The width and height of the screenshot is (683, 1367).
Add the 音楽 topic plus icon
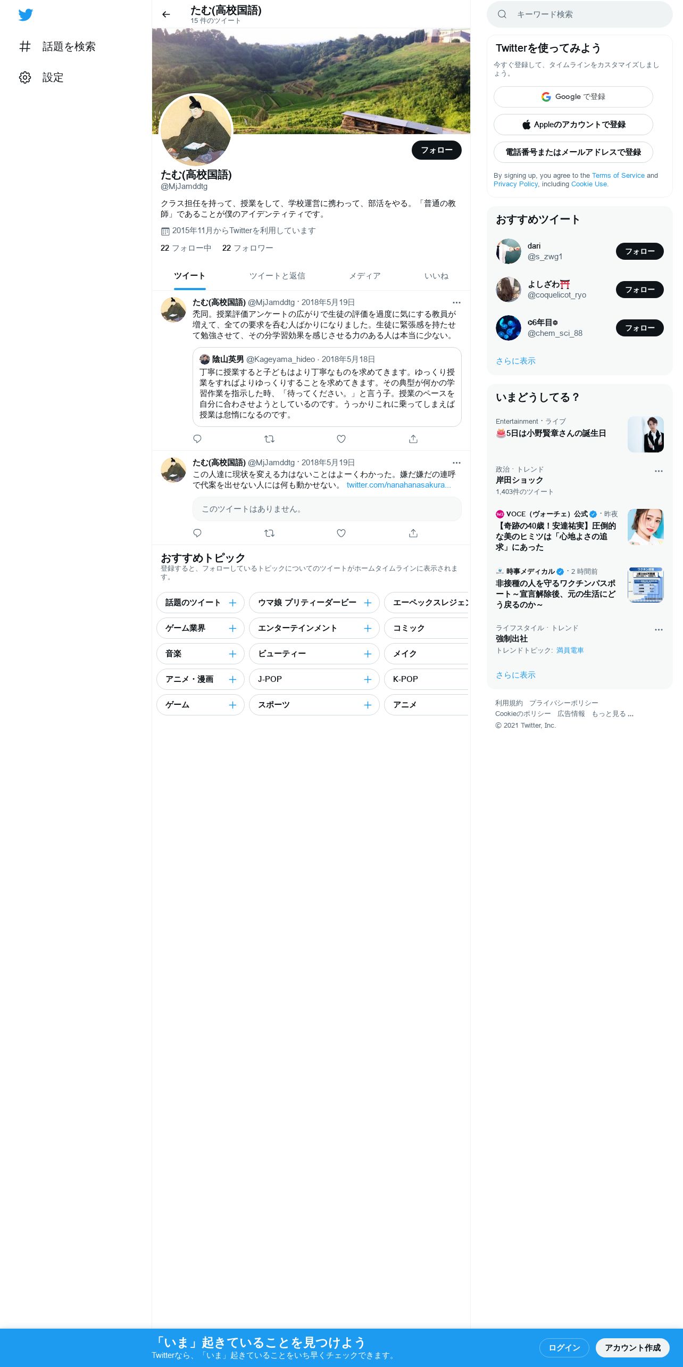click(232, 654)
